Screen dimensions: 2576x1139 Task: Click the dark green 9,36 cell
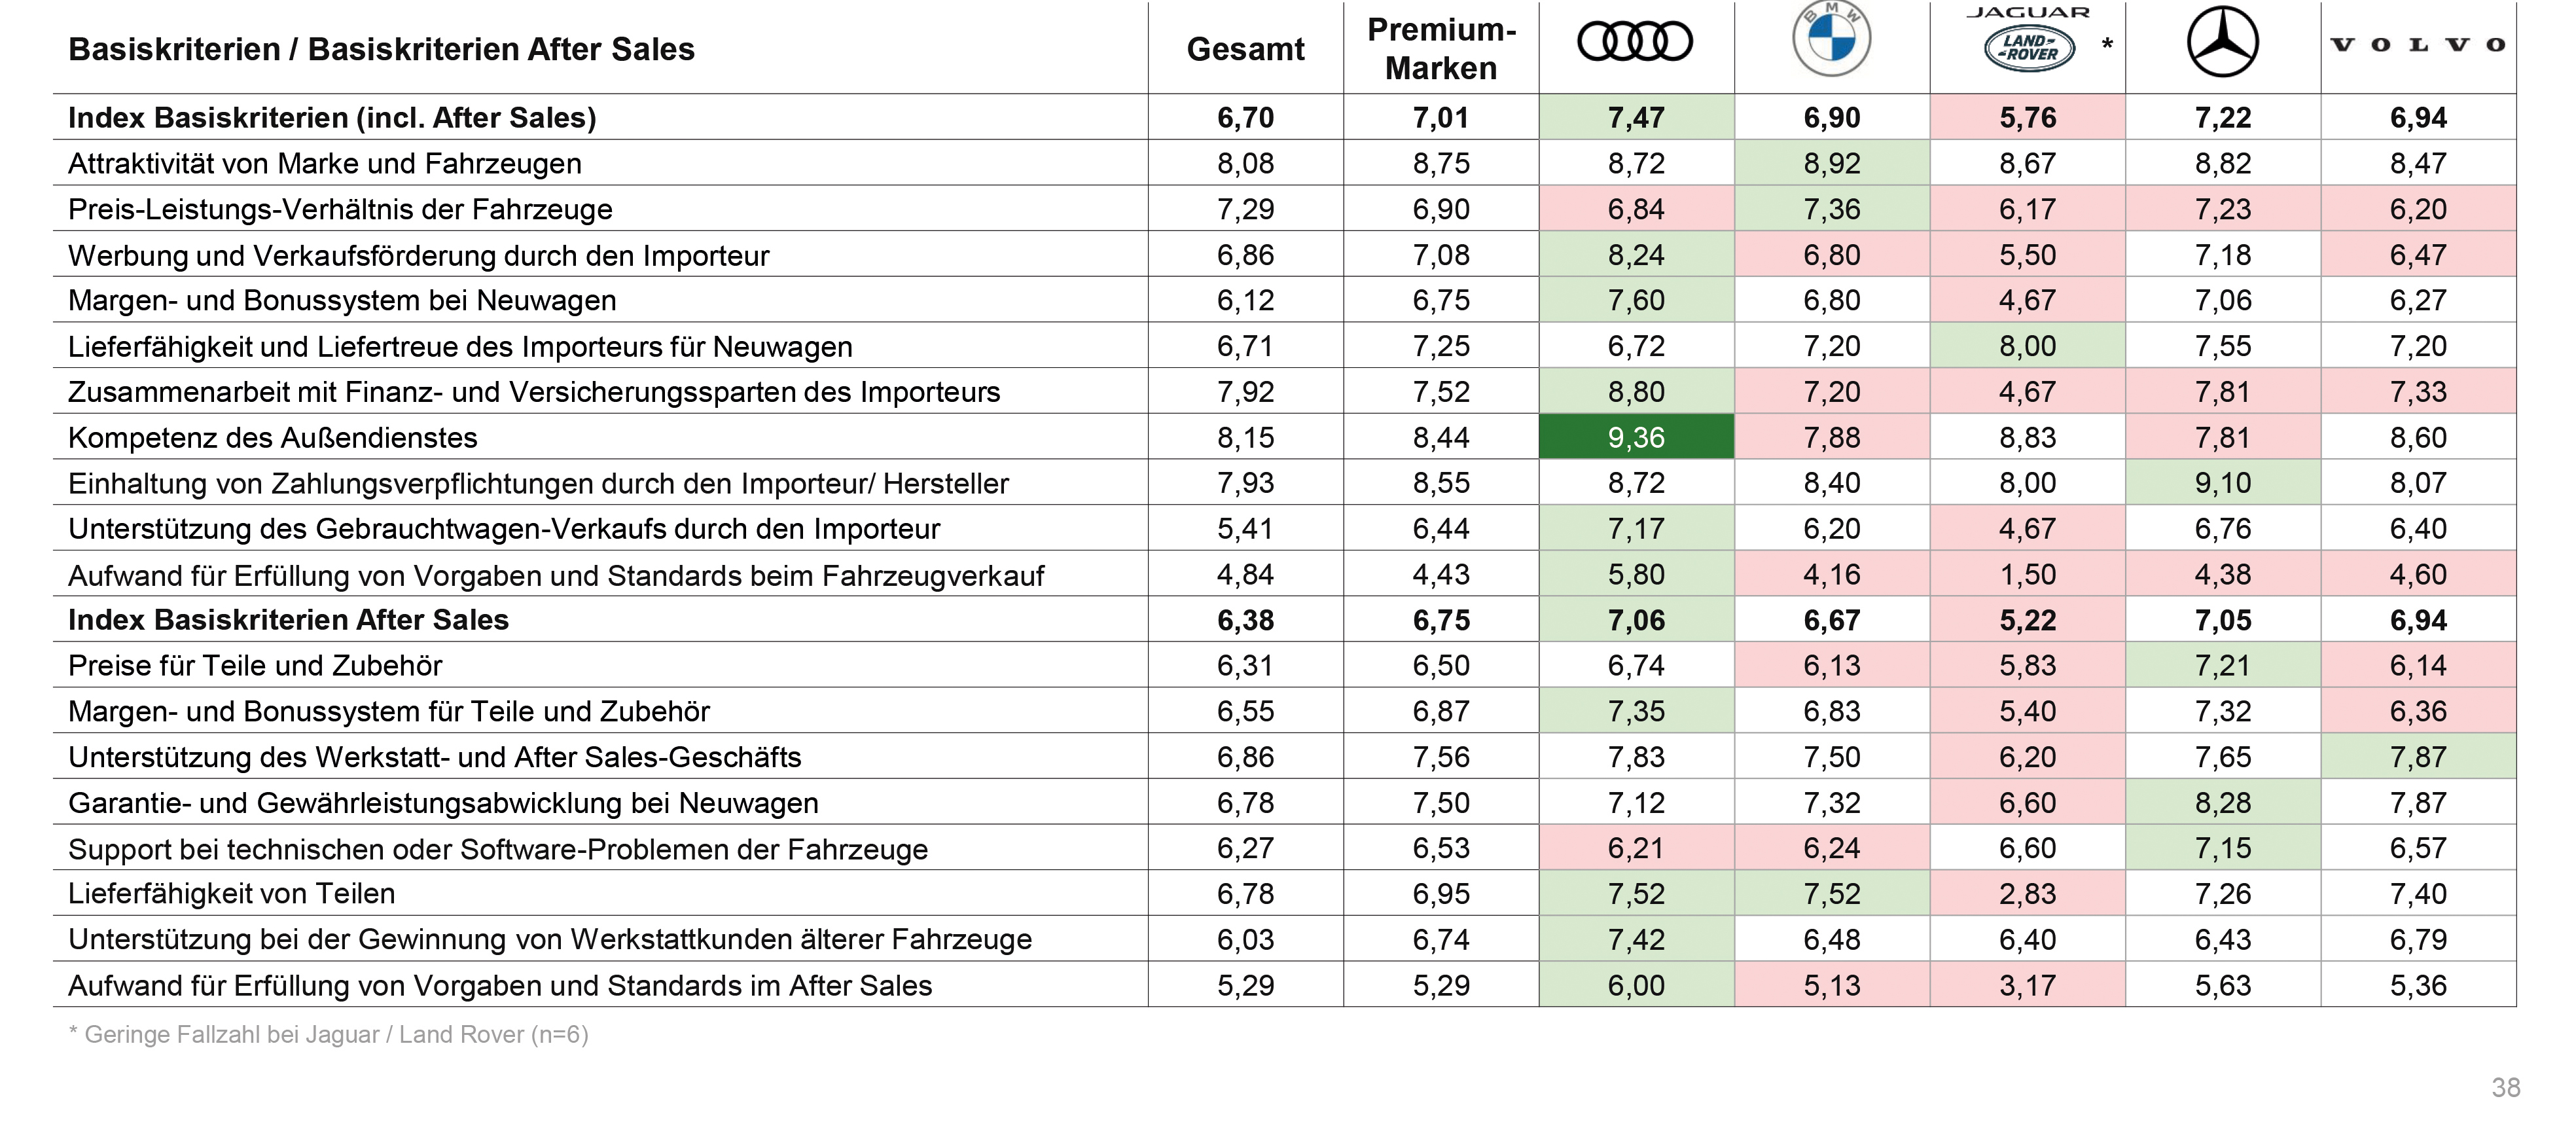coord(1636,437)
